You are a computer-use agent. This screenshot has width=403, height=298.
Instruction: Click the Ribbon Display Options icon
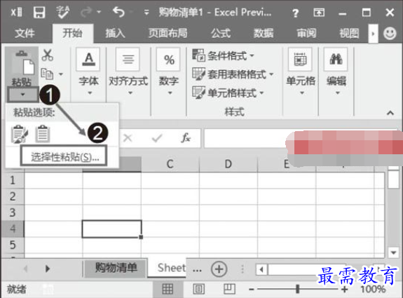[319, 12]
